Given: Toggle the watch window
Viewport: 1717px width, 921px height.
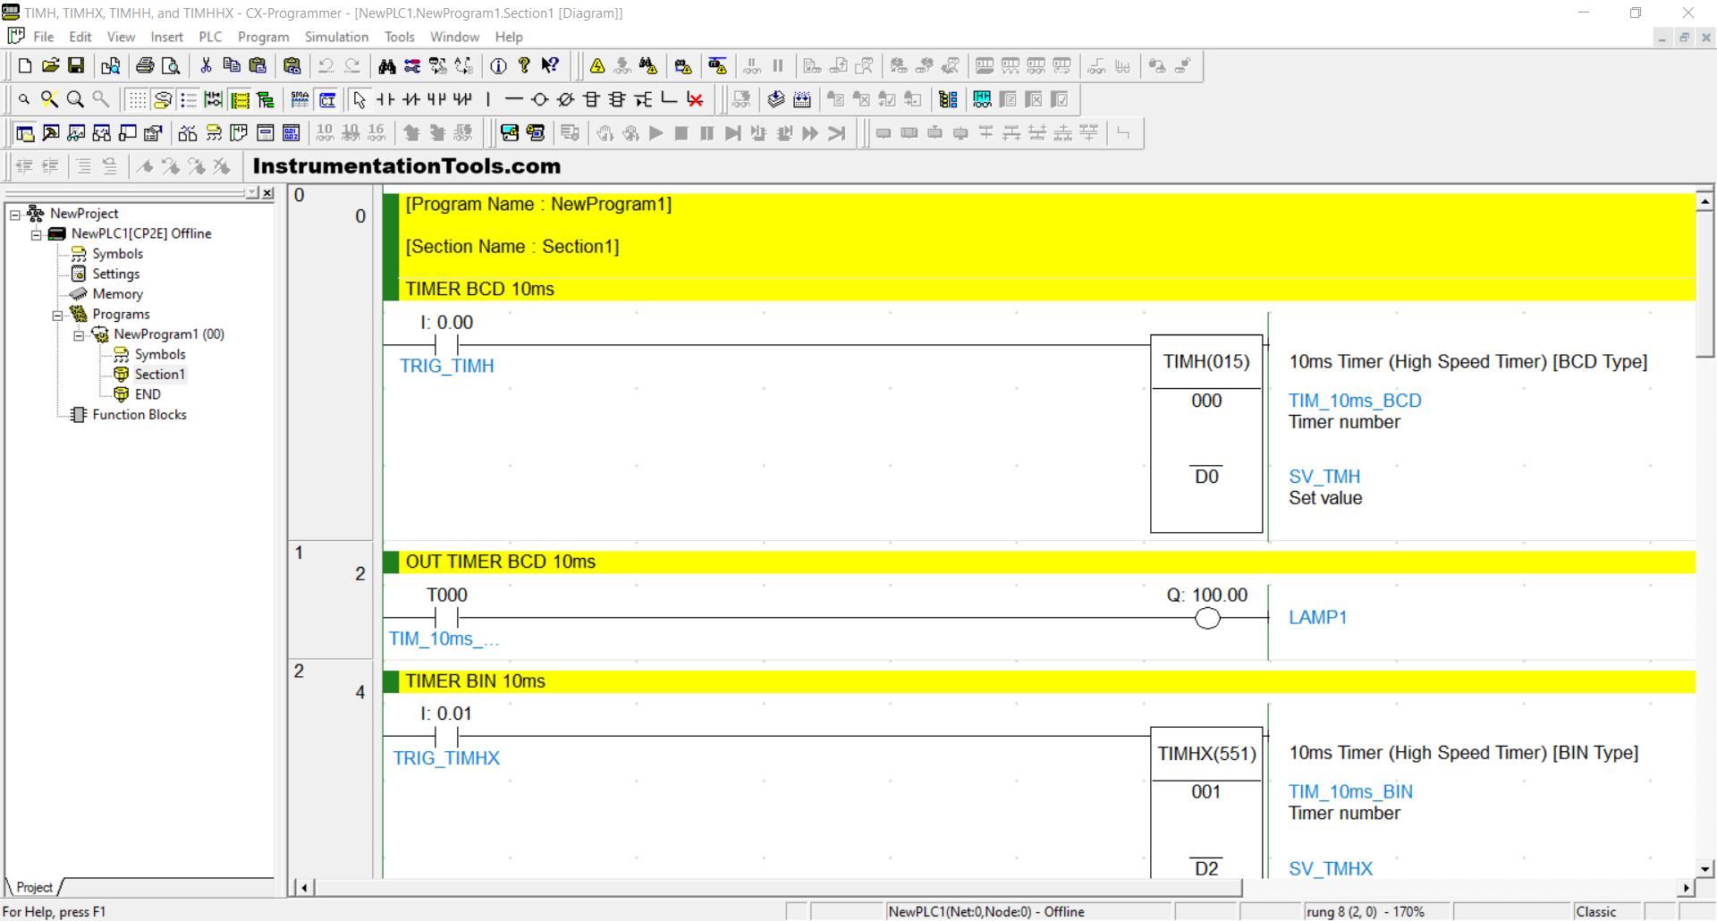Looking at the screenshot, I should click(77, 133).
